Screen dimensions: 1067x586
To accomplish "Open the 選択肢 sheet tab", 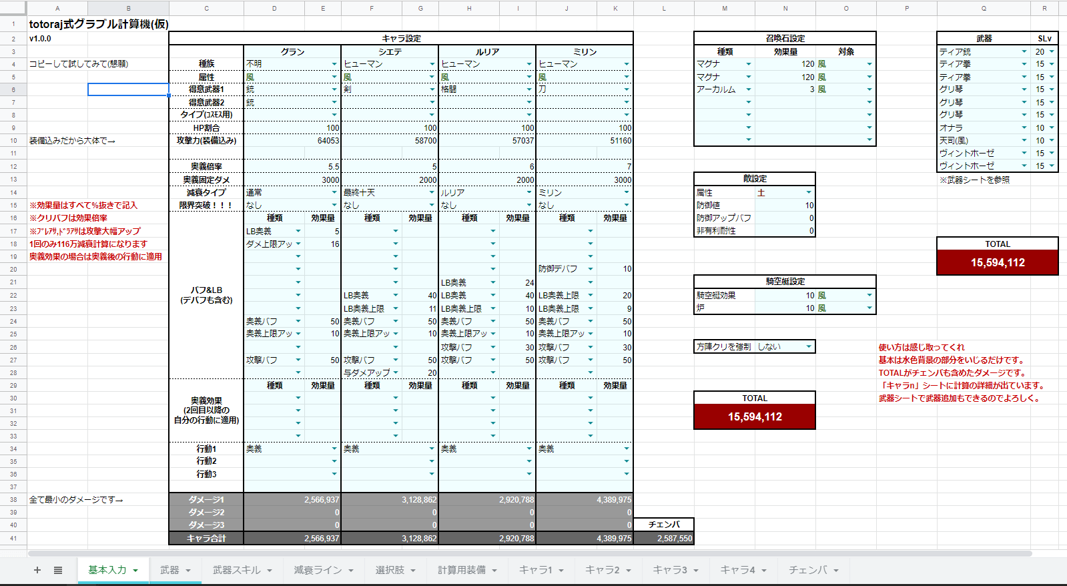I will [396, 570].
